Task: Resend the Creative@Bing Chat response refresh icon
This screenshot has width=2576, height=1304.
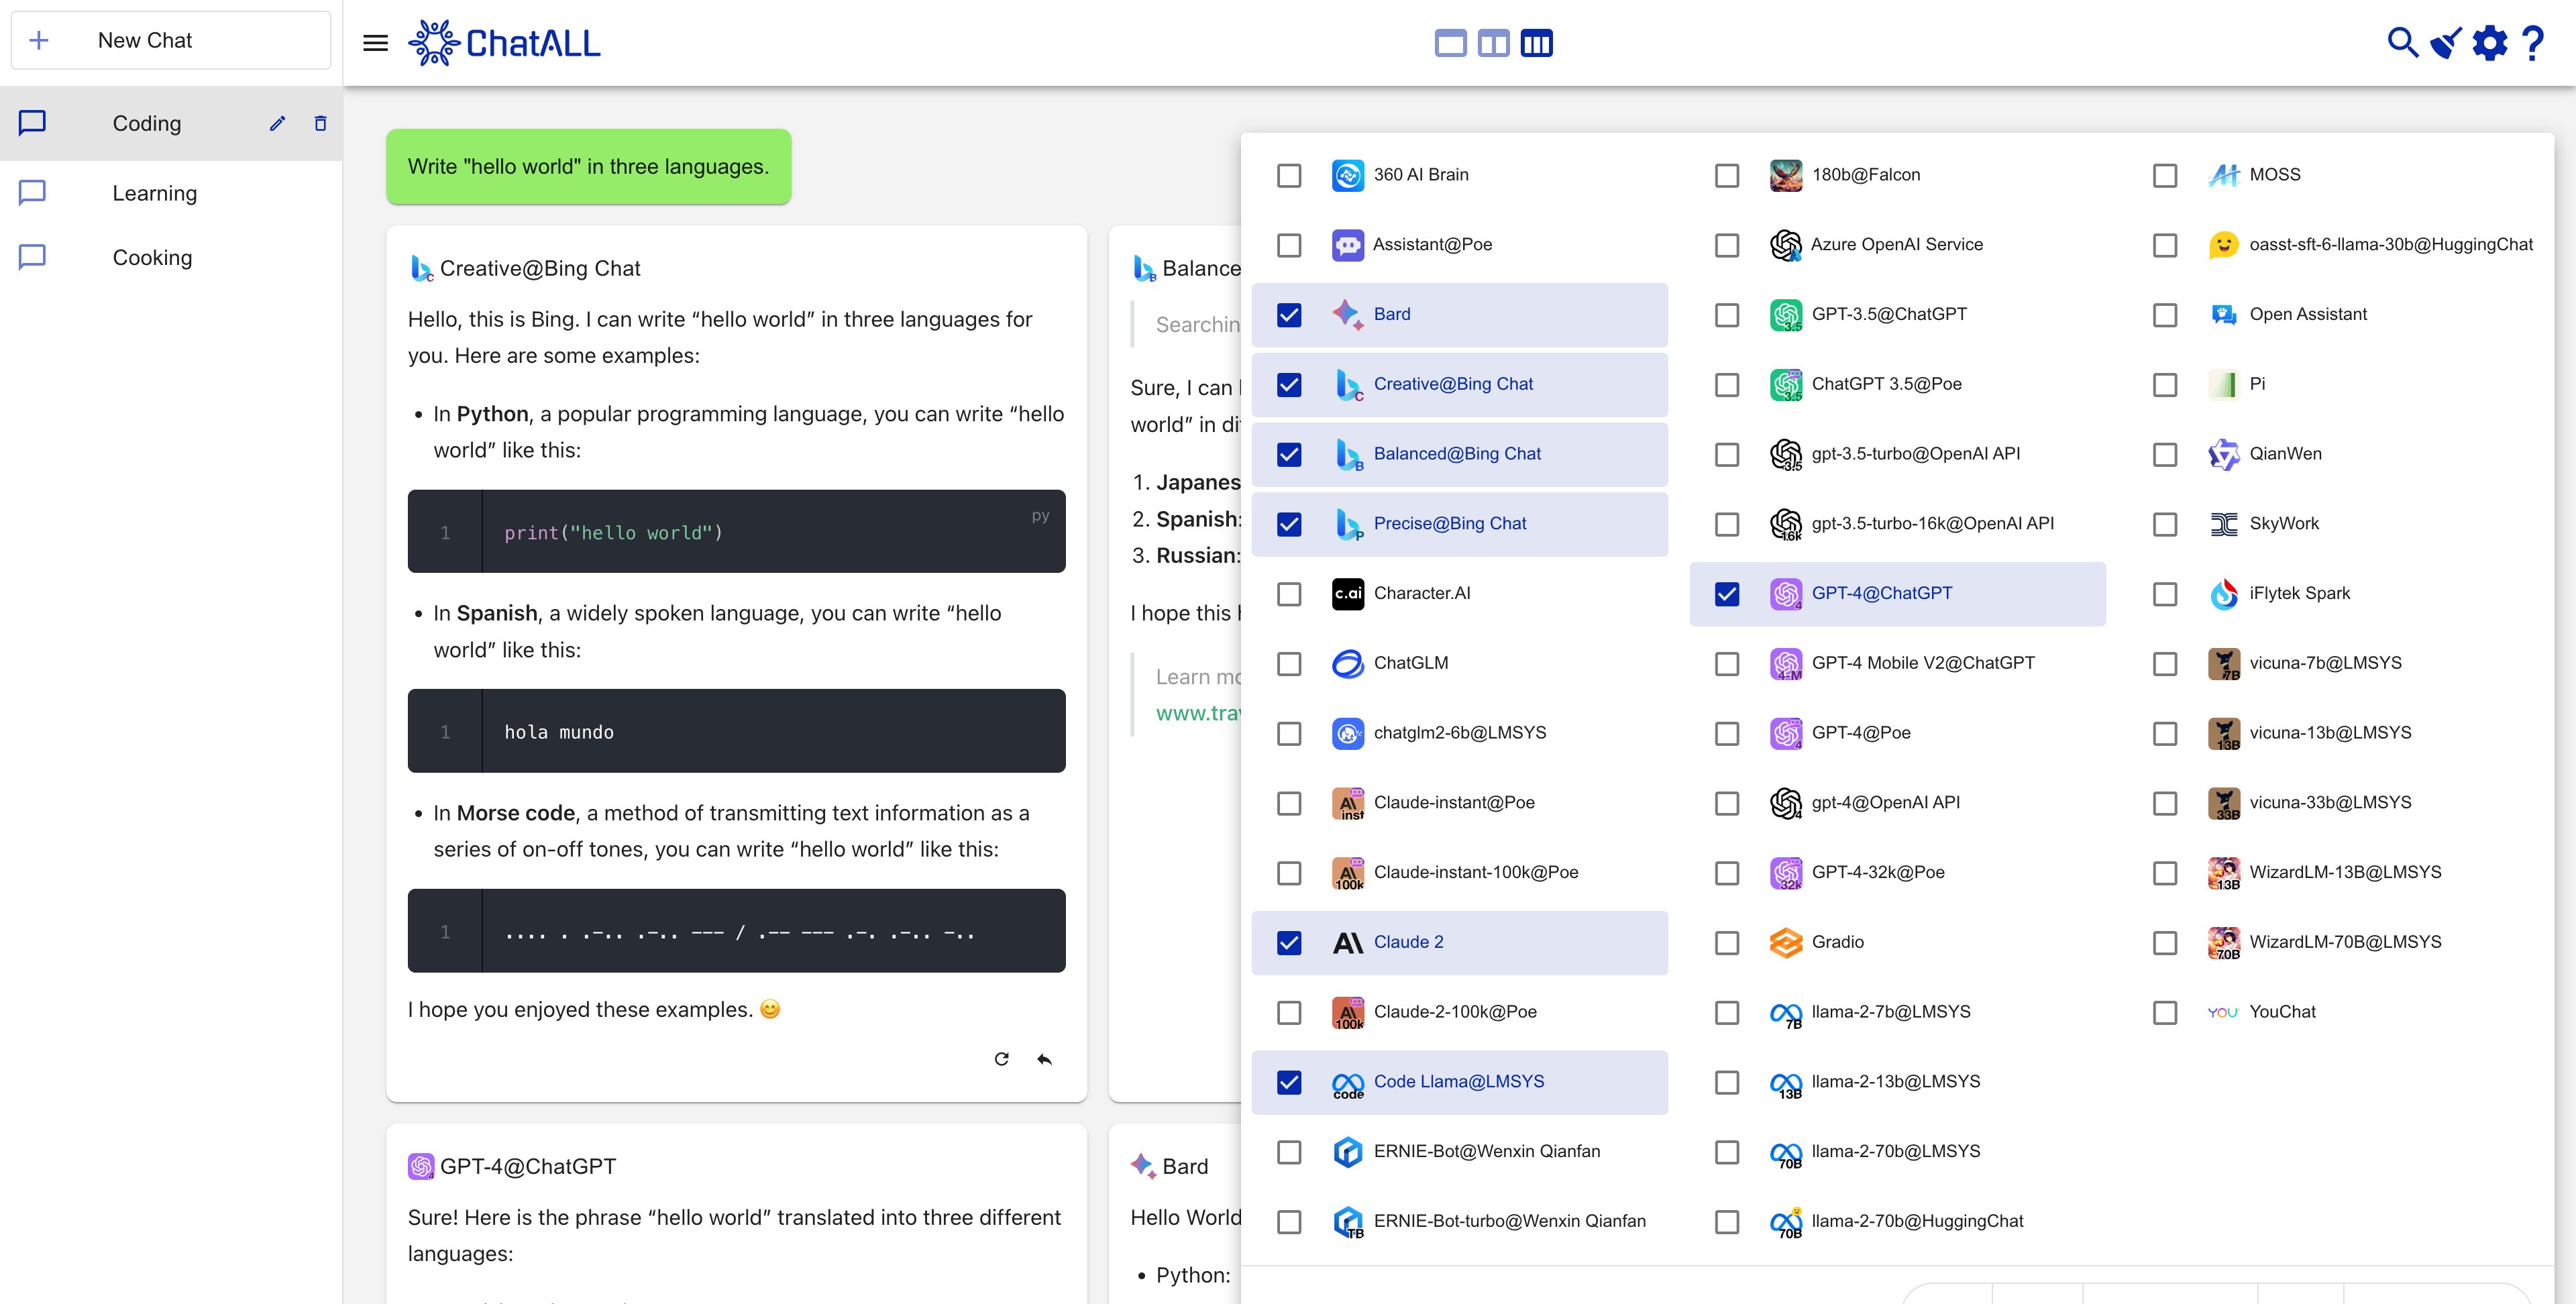Action: [x=1001, y=1059]
